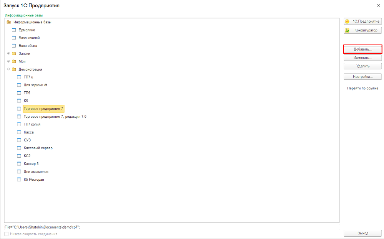Screen dimensions: 384x239
Task: Click the Мои folder icon
Action: [14, 61]
